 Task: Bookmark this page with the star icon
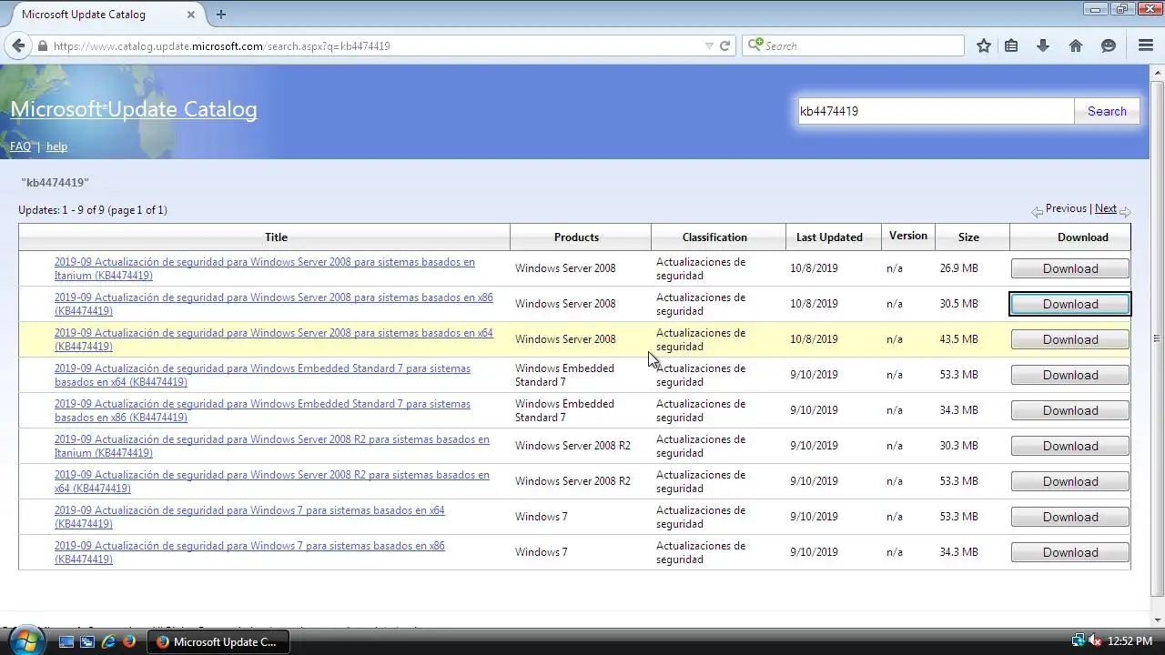[984, 45]
